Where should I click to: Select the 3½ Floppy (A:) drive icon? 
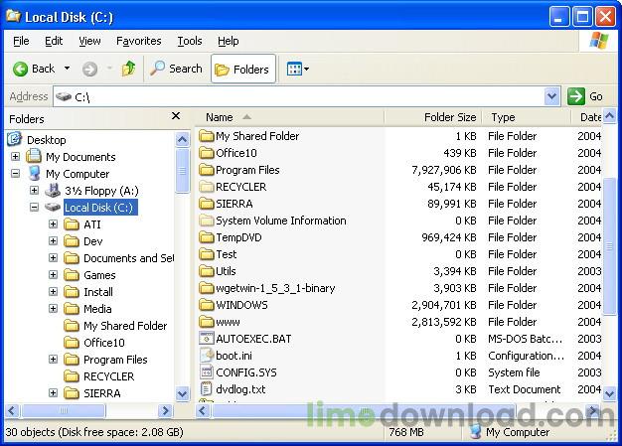tap(52, 191)
